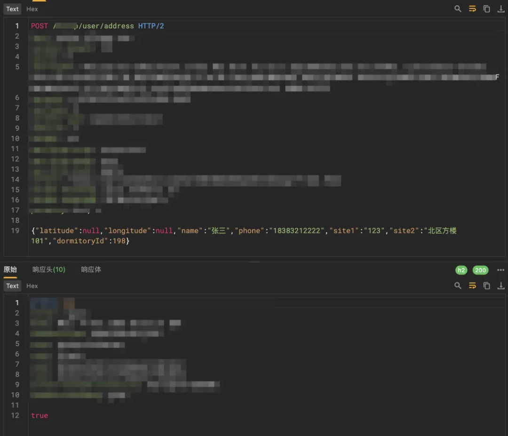Toggle word wrap in response panel
This screenshot has height=436, width=508.
472,285
